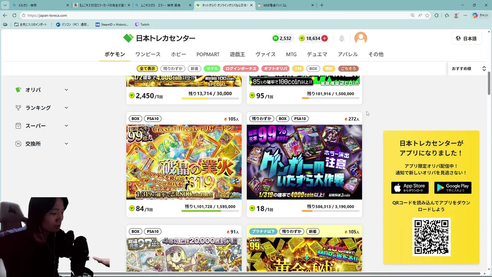Open a new browser tab

(x=322, y=5)
